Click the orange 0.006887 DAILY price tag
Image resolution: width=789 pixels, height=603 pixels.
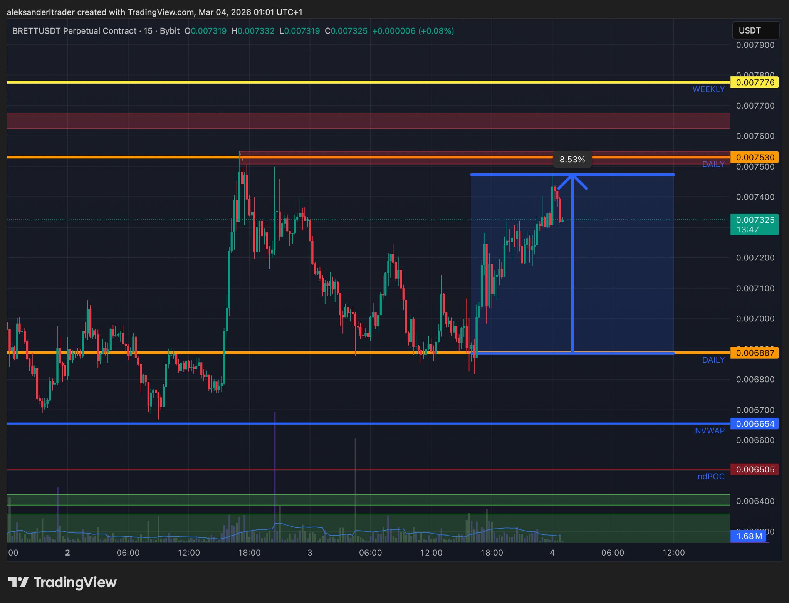point(754,353)
